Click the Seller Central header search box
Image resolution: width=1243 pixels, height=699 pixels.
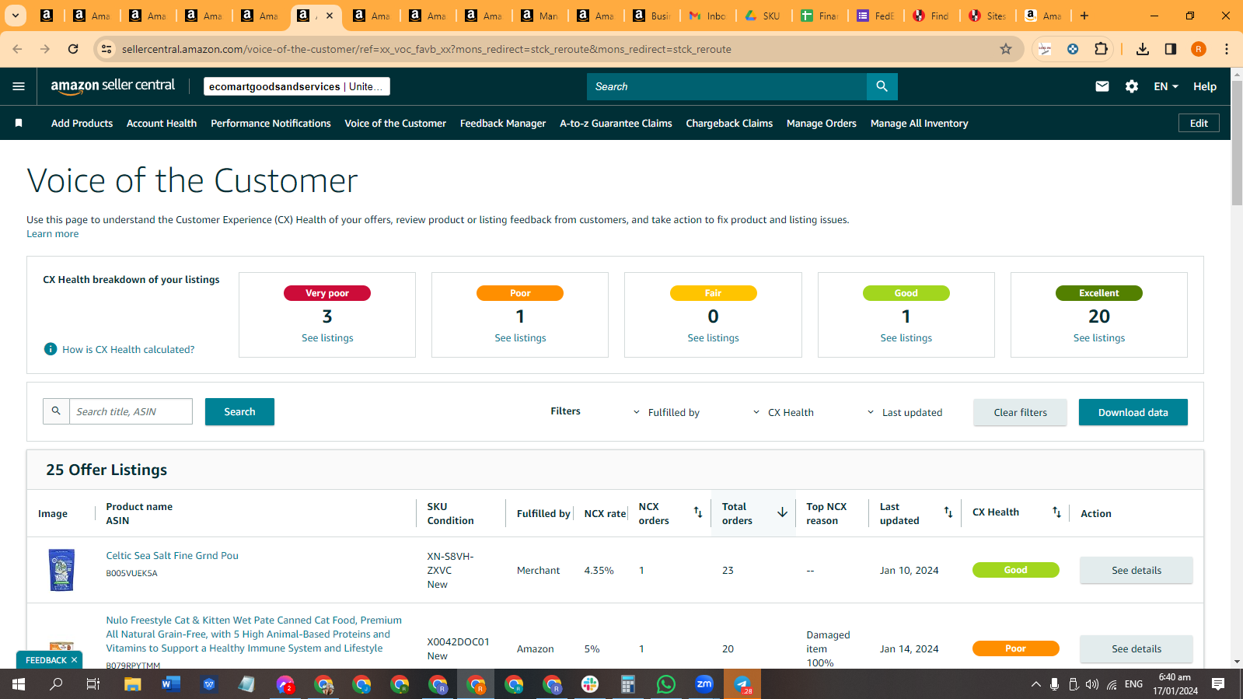click(x=727, y=86)
